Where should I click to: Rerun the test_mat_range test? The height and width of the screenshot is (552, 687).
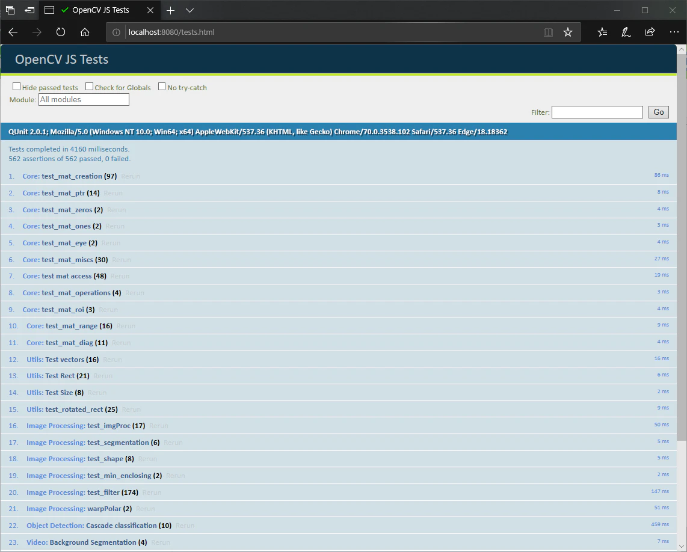pos(126,326)
